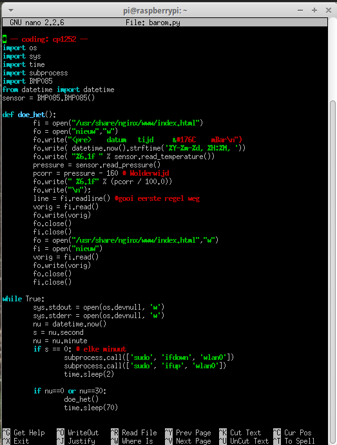Click the fo.write <pre> datum tijd line
This screenshot has height=445, width=337.
[138, 140]
